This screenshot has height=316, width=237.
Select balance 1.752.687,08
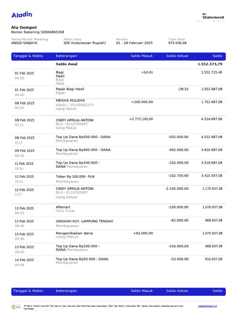tap(212, 102)
